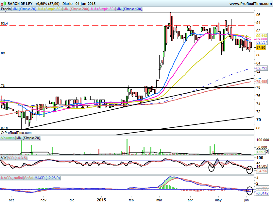Open MM (Simple 20) price indicator settings

[x=24, y=9]
